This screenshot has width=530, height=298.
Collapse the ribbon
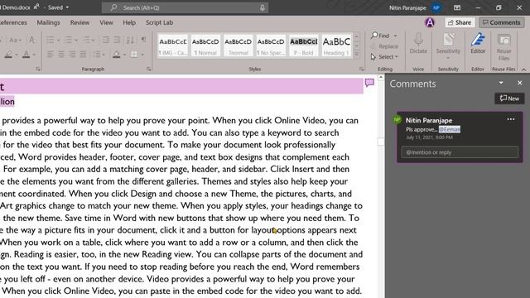pos(523,69)
